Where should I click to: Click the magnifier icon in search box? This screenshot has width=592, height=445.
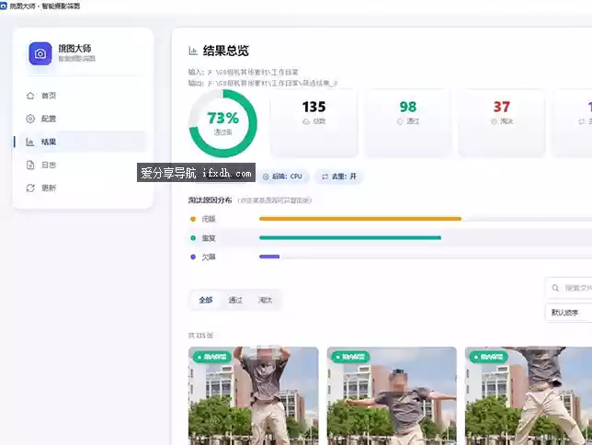555,288
